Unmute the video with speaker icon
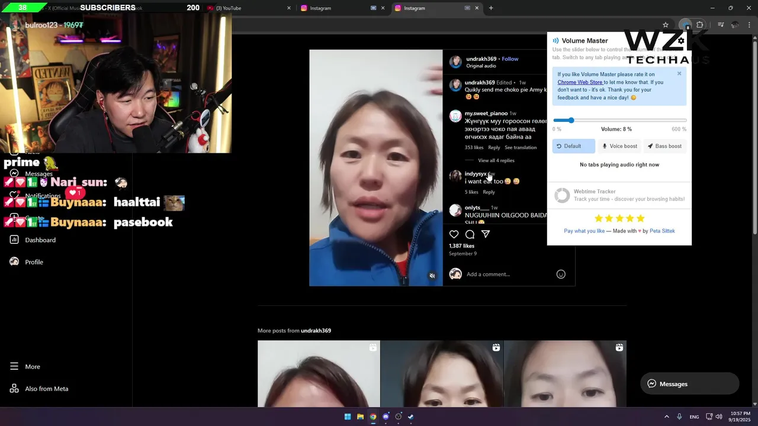Screen dimensions: 758x426 click(x=432, y=276)
